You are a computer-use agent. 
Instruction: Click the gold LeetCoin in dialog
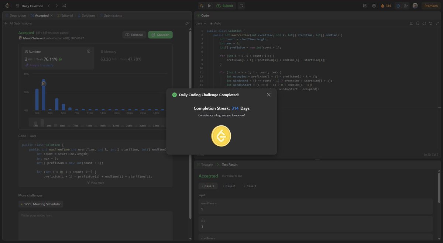click(221, 136)
